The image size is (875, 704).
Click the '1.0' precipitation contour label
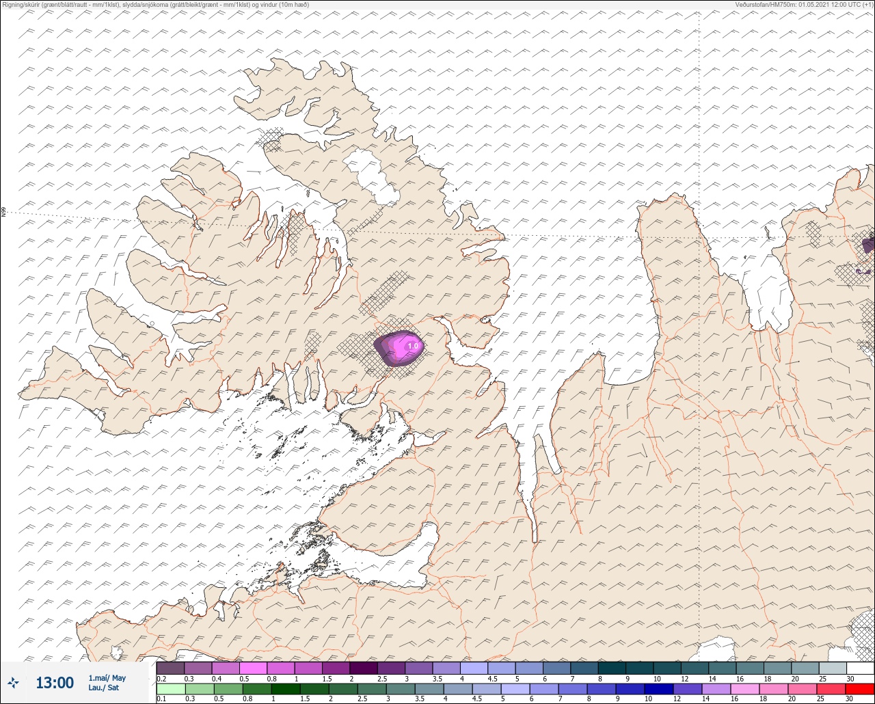pos(413,347)
